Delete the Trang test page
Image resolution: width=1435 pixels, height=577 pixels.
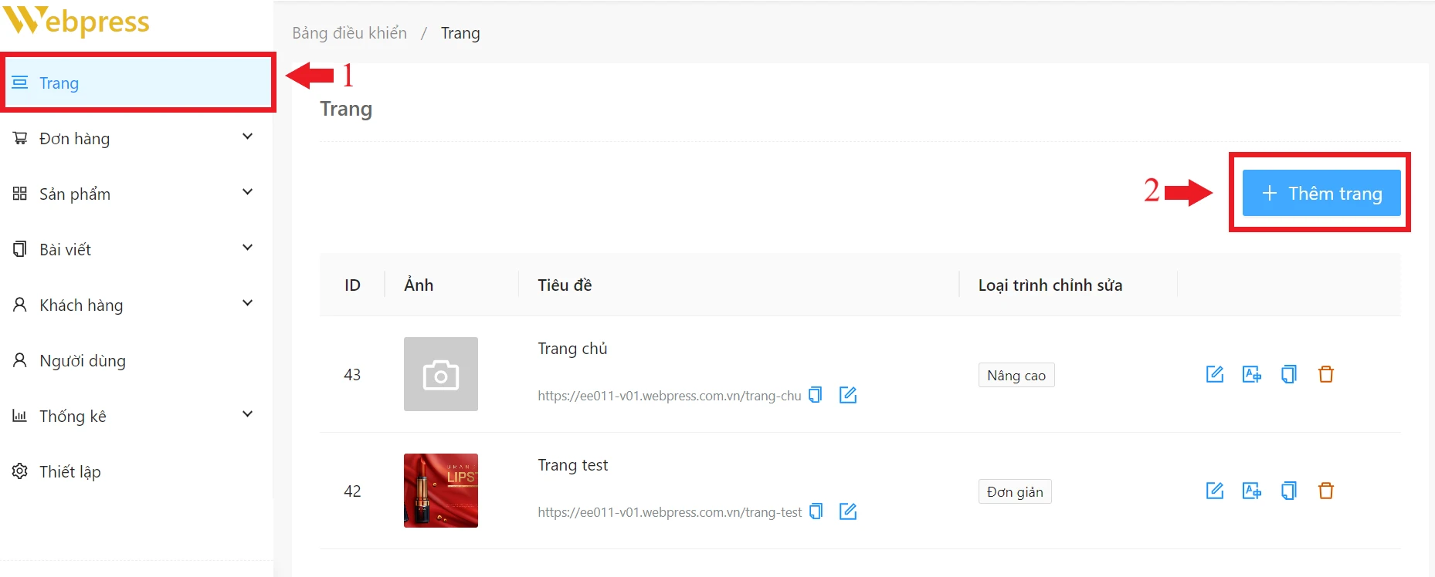[1325, 491]
